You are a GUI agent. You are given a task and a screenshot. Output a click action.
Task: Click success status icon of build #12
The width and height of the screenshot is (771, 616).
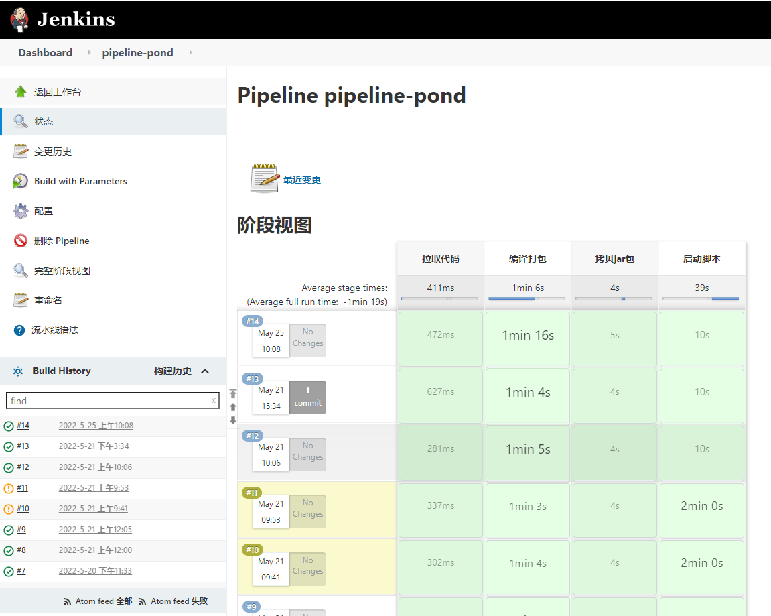click(x=8, y=467)
